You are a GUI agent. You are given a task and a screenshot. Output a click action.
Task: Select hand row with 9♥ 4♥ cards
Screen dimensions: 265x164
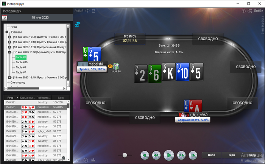coord(36,155)
